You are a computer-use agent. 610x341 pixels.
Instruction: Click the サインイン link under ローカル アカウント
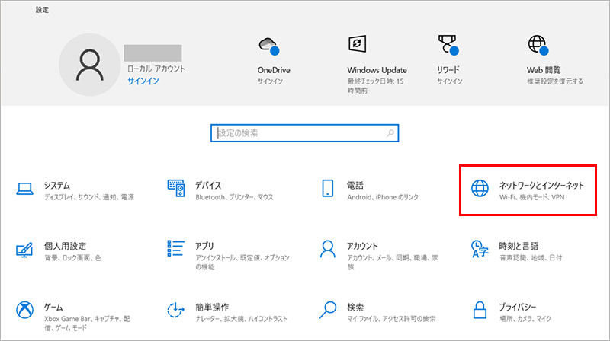tap(143, 81)
